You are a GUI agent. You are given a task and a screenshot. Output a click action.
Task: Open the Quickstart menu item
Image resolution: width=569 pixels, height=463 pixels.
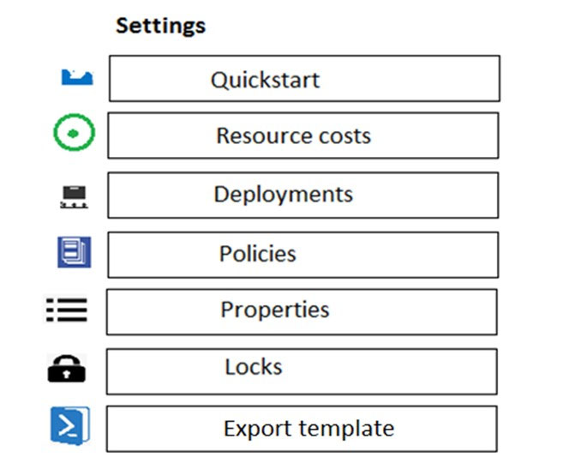[304, 78]
